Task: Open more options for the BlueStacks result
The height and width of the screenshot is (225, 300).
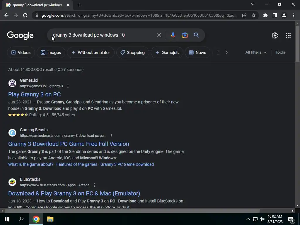Action: coord(94,185)
